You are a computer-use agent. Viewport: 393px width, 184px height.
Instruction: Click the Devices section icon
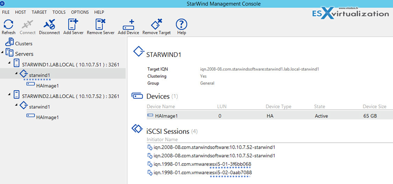pyautogui.click(x=137, y=96)
